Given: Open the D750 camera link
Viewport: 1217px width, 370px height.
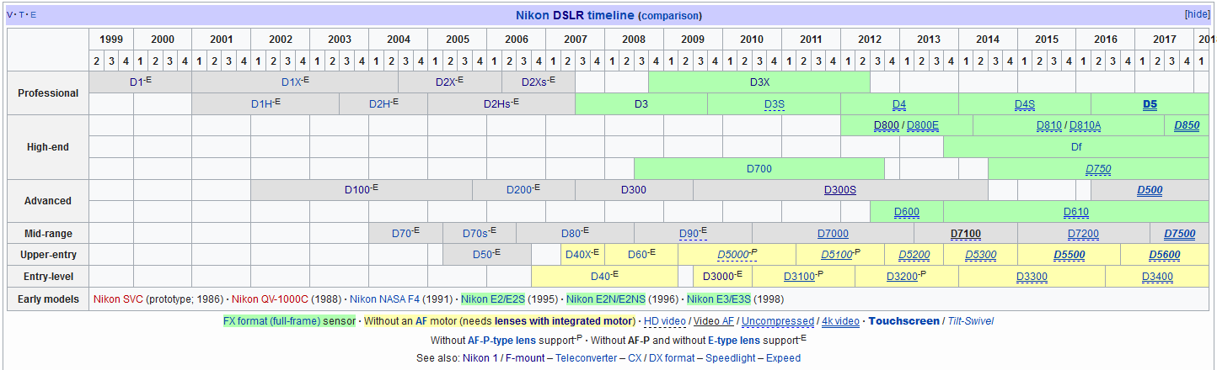Looking at the screenshot, I should pyautogui.click(x=1097, y=169).
